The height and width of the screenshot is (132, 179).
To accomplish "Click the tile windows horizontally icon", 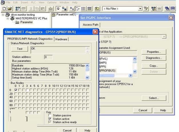I will pos(173,9).
